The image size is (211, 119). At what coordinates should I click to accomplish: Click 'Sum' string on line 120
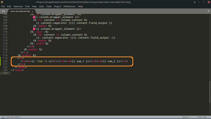(x=40, y=61)
